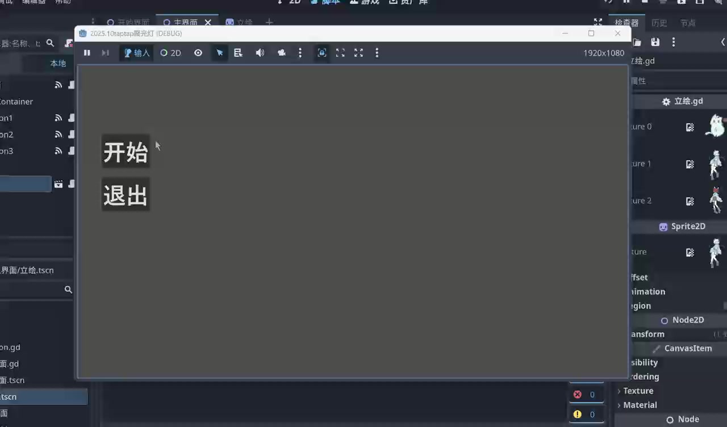Toggle the 输入 input mode button
The height and width of the screenshot is (427, 727).
(136, 53)
